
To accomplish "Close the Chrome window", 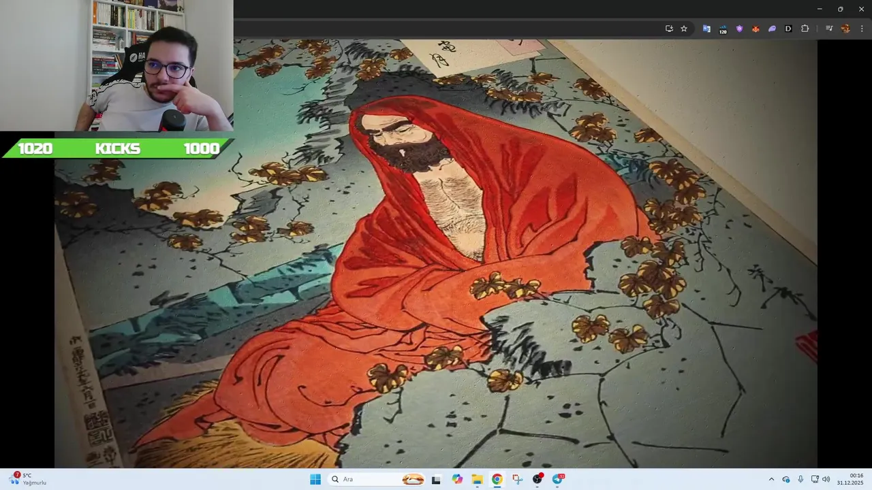I will (861, 9).
